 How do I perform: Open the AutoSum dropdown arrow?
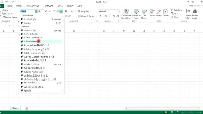point(184,10)
